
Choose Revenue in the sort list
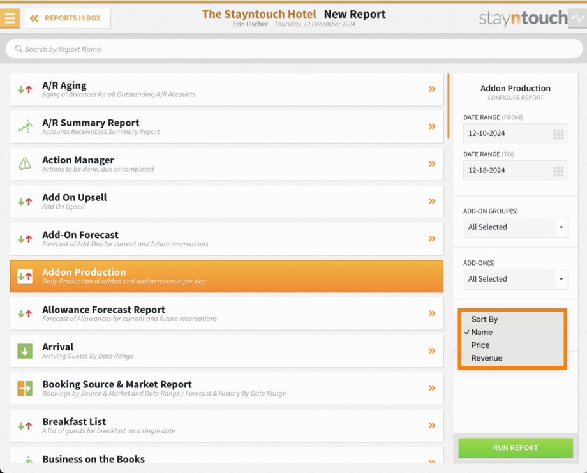(512, 358)
